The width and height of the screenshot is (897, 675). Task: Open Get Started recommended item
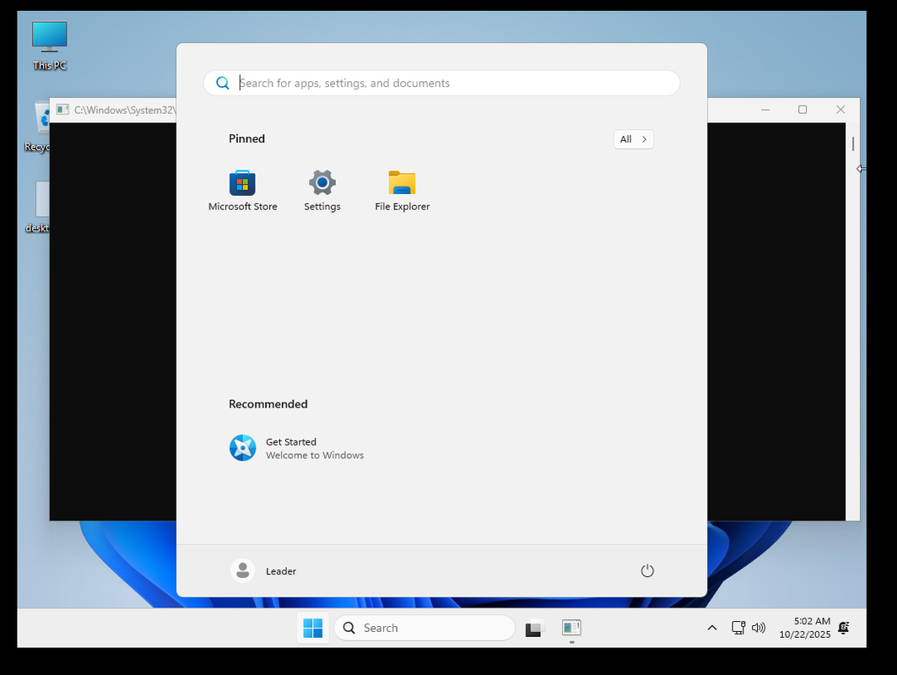[x=297, y=448]
